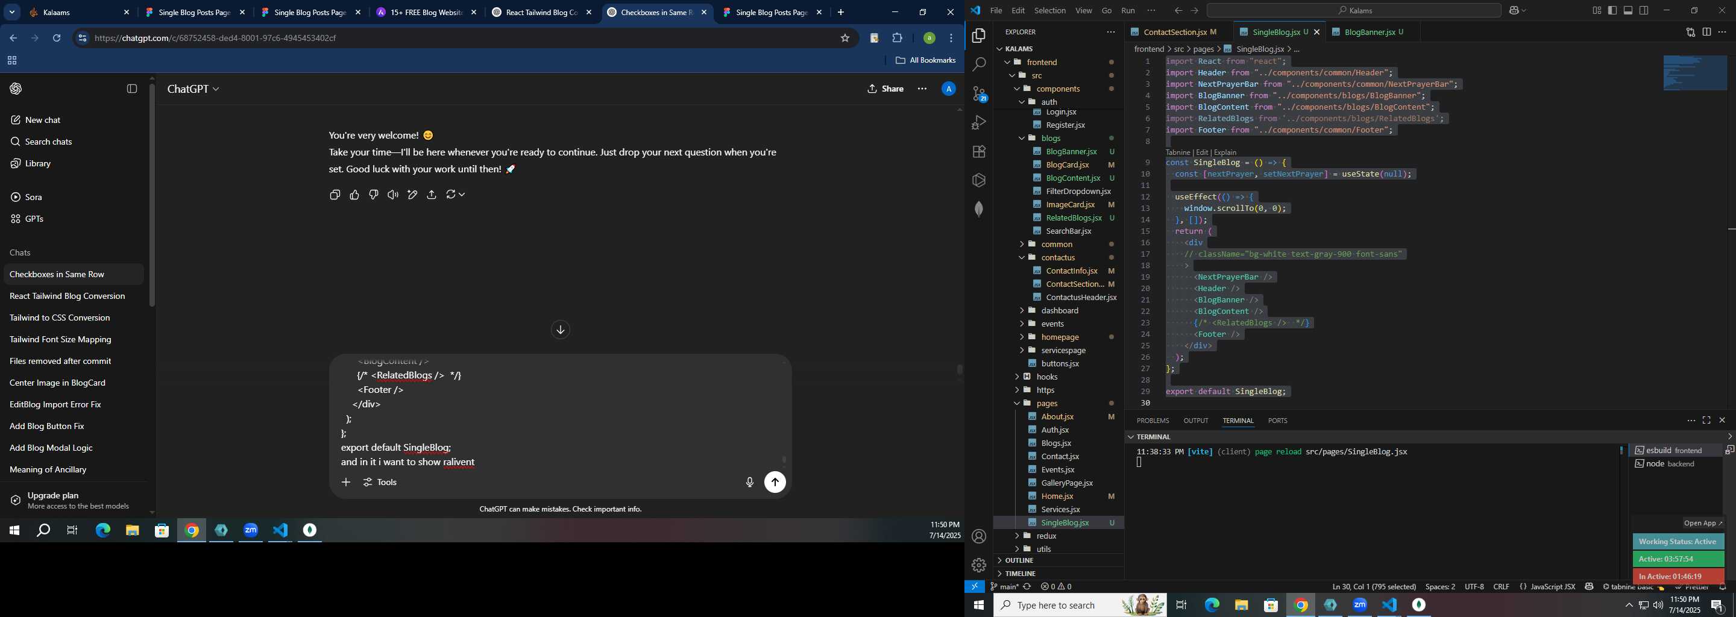Open the ChatGPT model selector dropdown

[193, 89]
